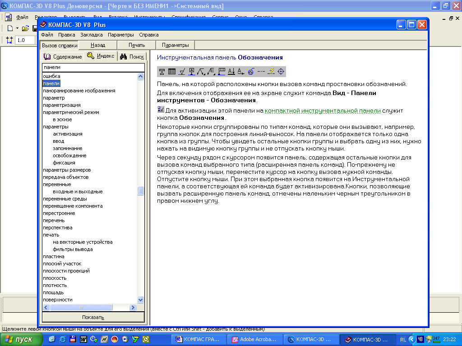The height and width of the screenshot is (346, 462).
Task: Switch to Adobe Acrobat taskbar button
Action: (x=255, y=340)
